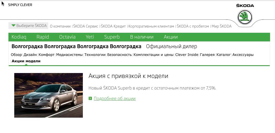This screenshot has width=275, height=133.
Task: Go to the Технологии tab
Action: pyautogui.click(x=95, y=55)
